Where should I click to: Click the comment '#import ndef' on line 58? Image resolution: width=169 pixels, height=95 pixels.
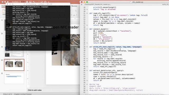95,86
